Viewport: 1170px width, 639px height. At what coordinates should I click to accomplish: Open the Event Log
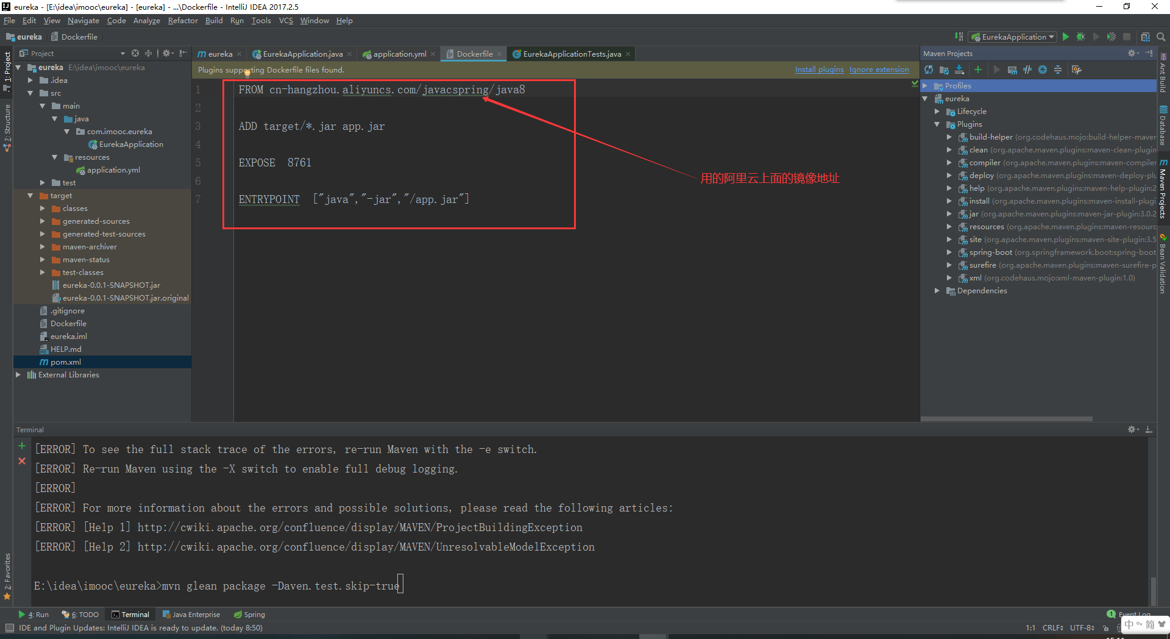pyautogui.click(x=1129, y=614)
